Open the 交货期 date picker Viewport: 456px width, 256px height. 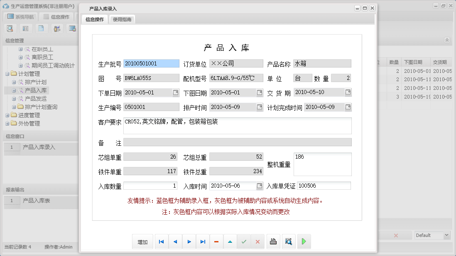[348, 92]
